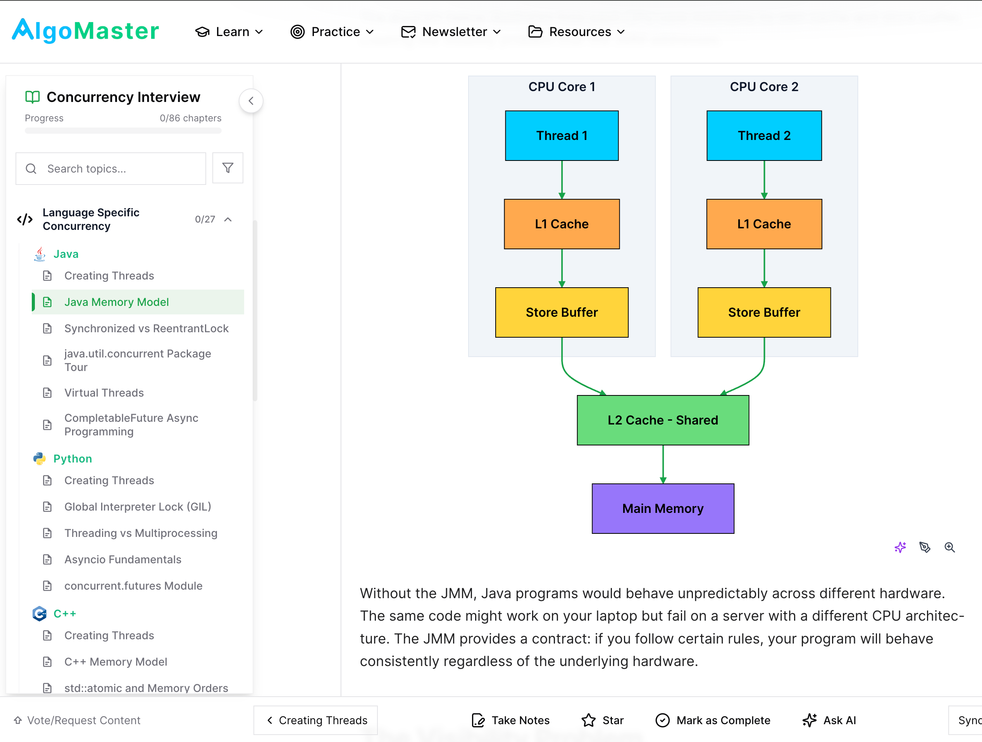Image resolution: width=982 pixels, height=742 pixels.
Task: Click the zoom-in magnifier icon below diagram
Action: 949,547
